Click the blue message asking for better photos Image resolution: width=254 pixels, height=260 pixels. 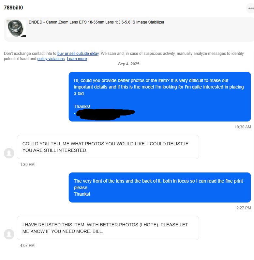pos(160,97)
